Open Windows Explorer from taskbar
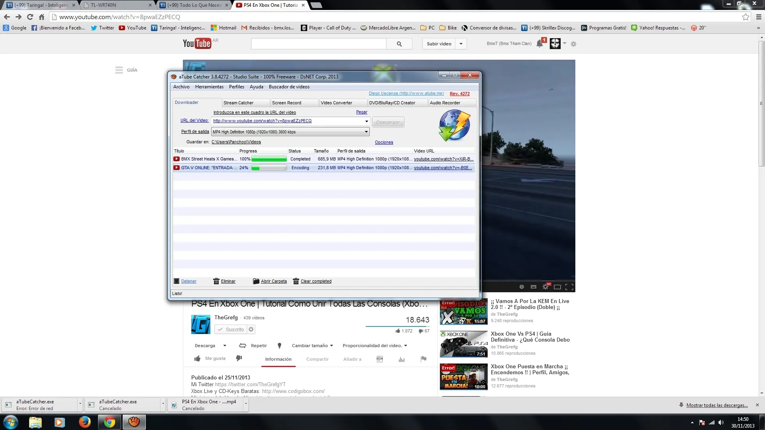Image resolution: width=765 pixels, height=430 pixels. 35,422
